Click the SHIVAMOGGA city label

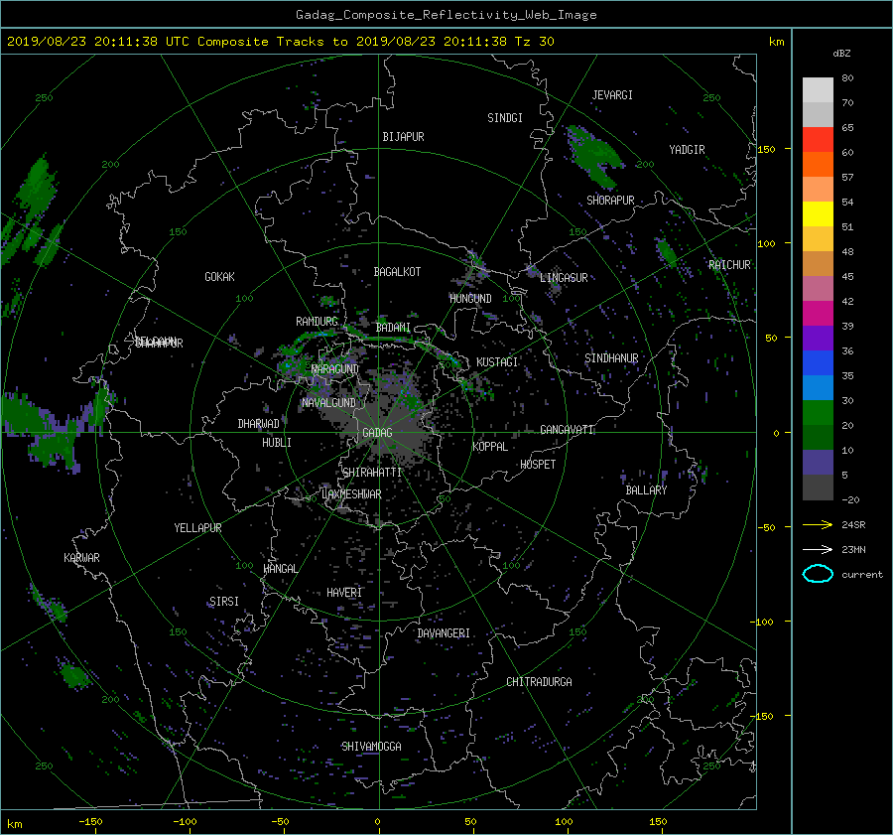371,747
